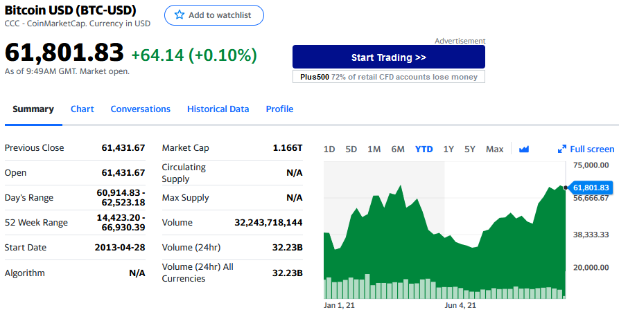Select the 1D chart range
The height and width of the screenshot is (310, 619).
pos(329,149)
